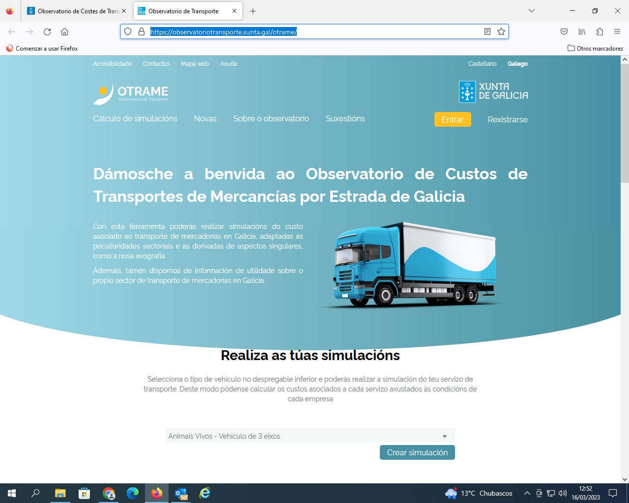Show hidden system tray icons
This screenshot has height=503, width=629.
pyautogui.click(x=527, y=493)
